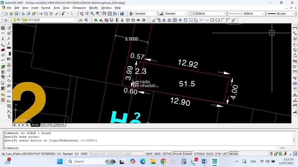Open the STT-2010 layer dropdown
Image resolution: width=298 pixels, height=167 pixels.
pos(76,20)
